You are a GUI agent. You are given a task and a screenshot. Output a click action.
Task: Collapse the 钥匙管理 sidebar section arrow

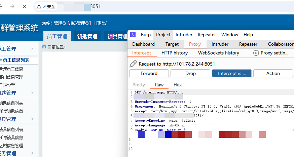32,93
